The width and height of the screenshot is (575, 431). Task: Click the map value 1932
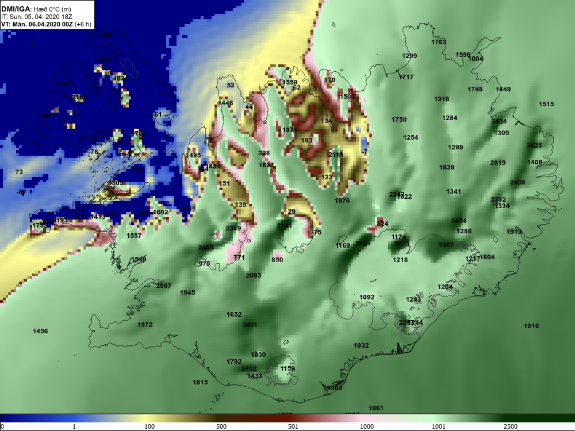[x=361, y=345]
